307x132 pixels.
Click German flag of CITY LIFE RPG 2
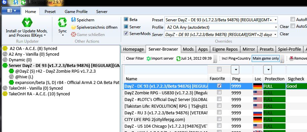258,119
